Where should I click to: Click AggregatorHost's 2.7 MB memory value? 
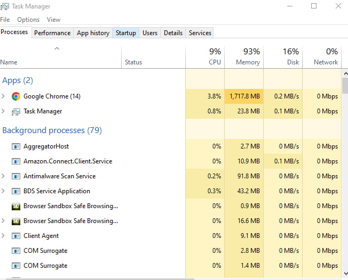pyautogui.click(x=250, y=146)
